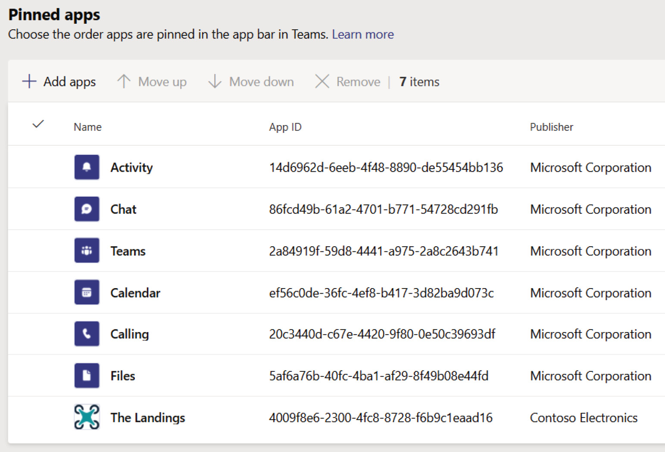This screenshot has height=452, width=665.
Task: Click App ID 14d6962d-6eeb-4f48-8890-de55454bb136
Action: pos(386,167)
